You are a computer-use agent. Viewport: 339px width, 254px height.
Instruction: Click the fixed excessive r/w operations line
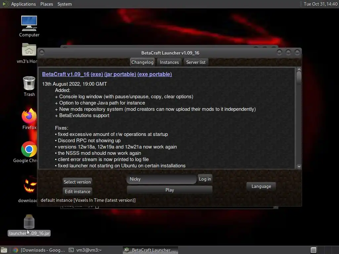[x=111, y=134]
